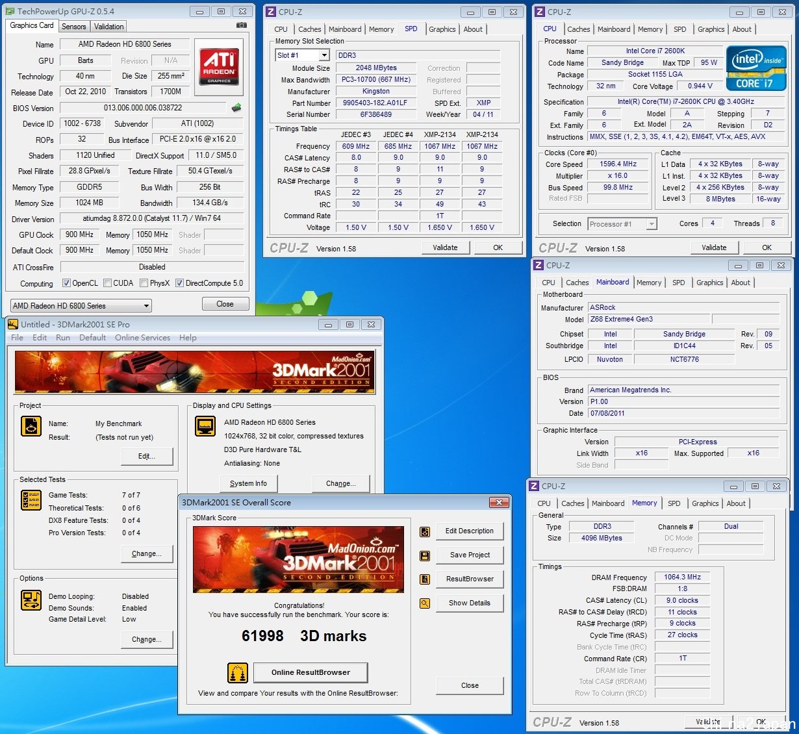The width and height of the screenshot is (799, 734).
Task: Click the Show Details button
Action: [470, 603]
